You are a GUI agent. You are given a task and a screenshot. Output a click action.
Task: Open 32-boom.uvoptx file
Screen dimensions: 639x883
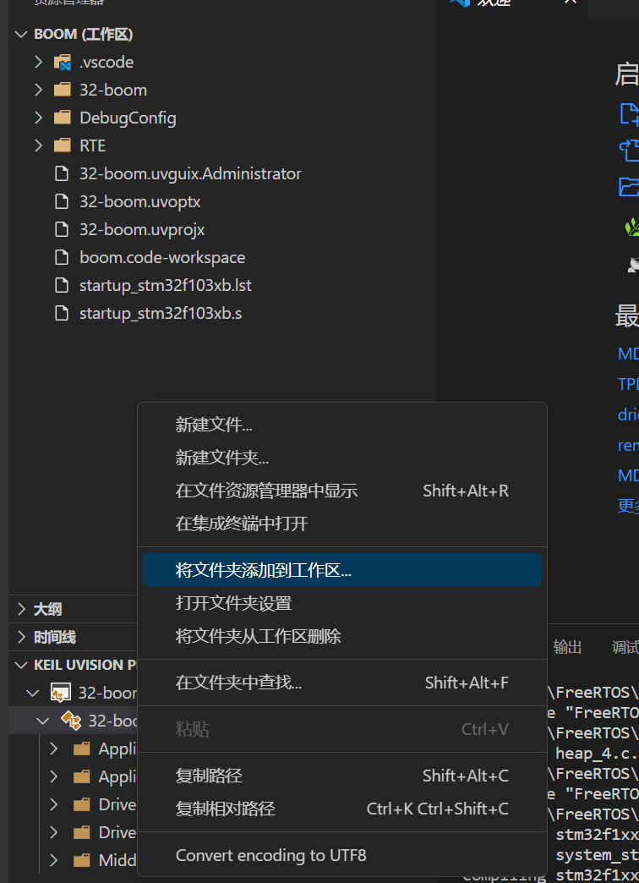click(x=139, y=201)
